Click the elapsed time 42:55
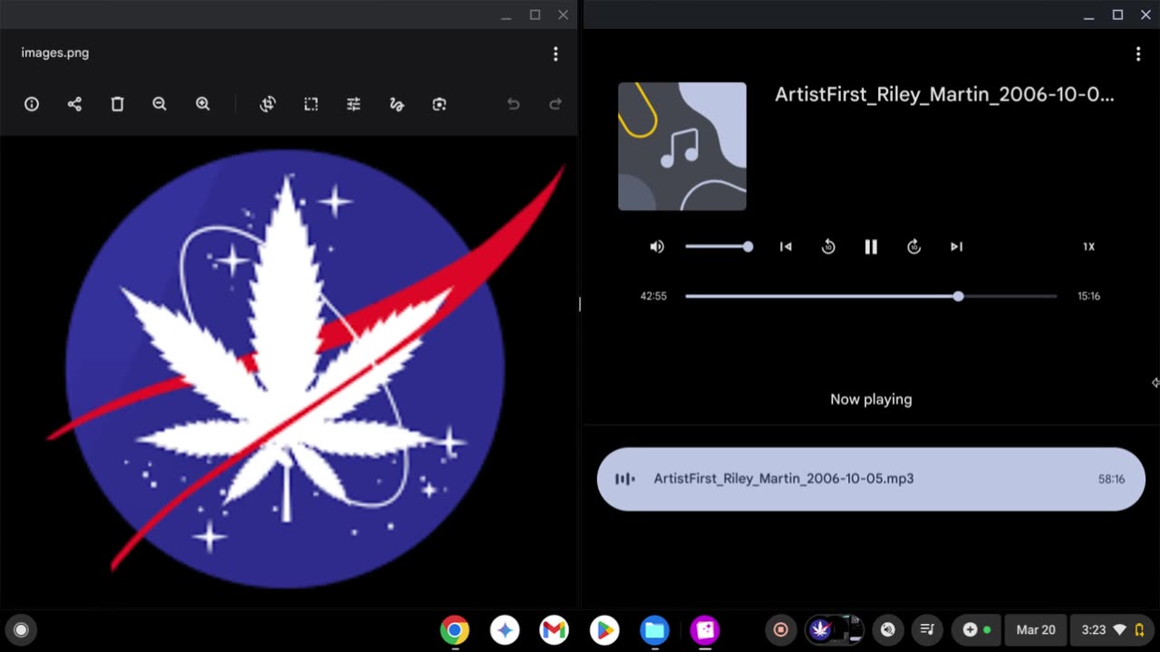This screenshot has width=1160, height=652. point(653,296)
